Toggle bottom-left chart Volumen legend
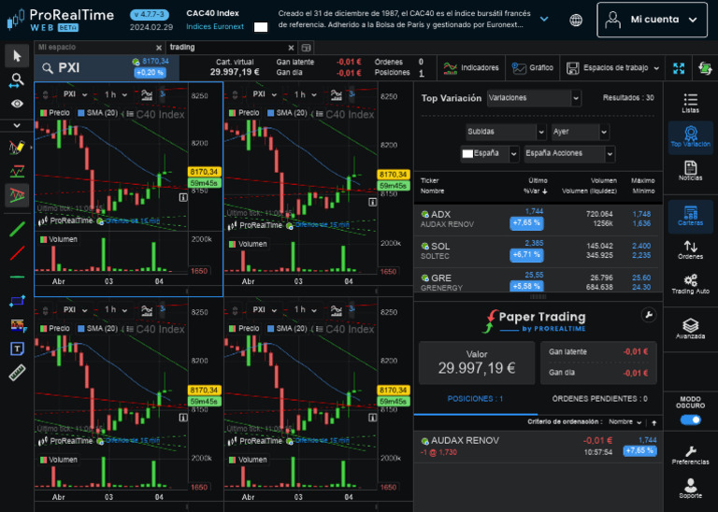 coord(59,460)
